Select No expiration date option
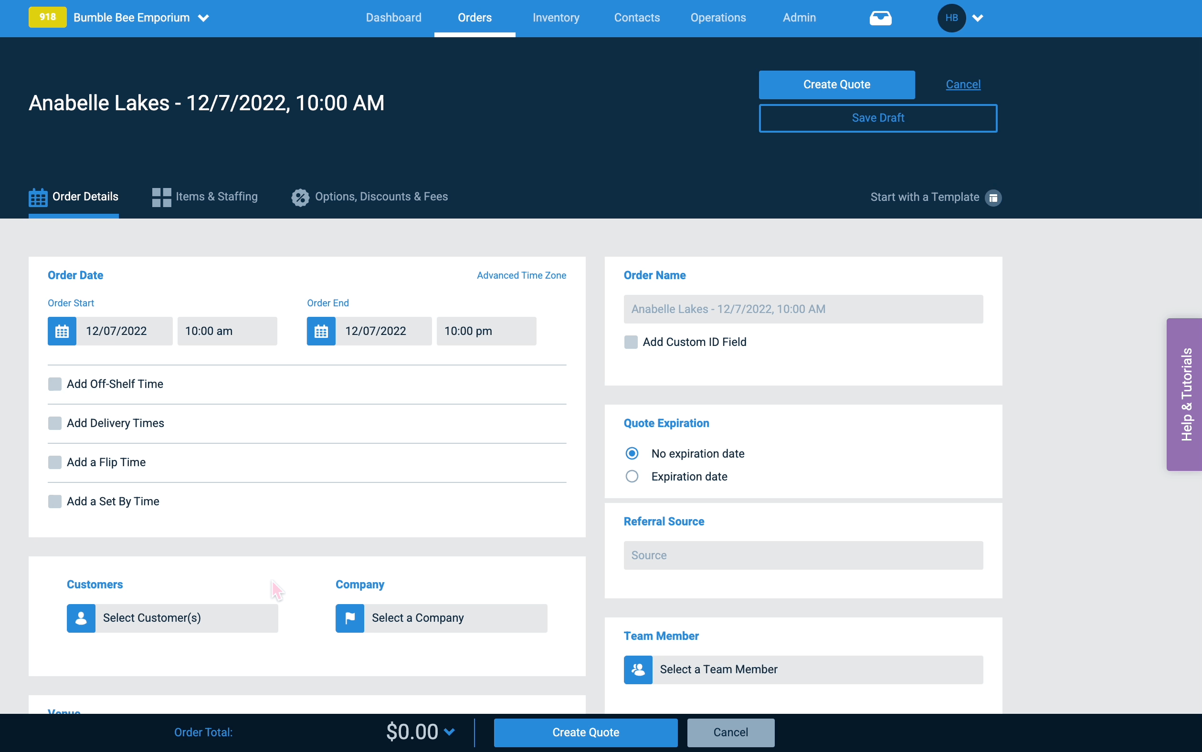The width and height of the screenshot is (1202, 752). click(632, 454)
